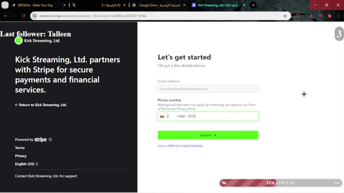This screenshot has width=344, height=193.
Task: Open the tab search button at top-left
Action: (5, 5)
